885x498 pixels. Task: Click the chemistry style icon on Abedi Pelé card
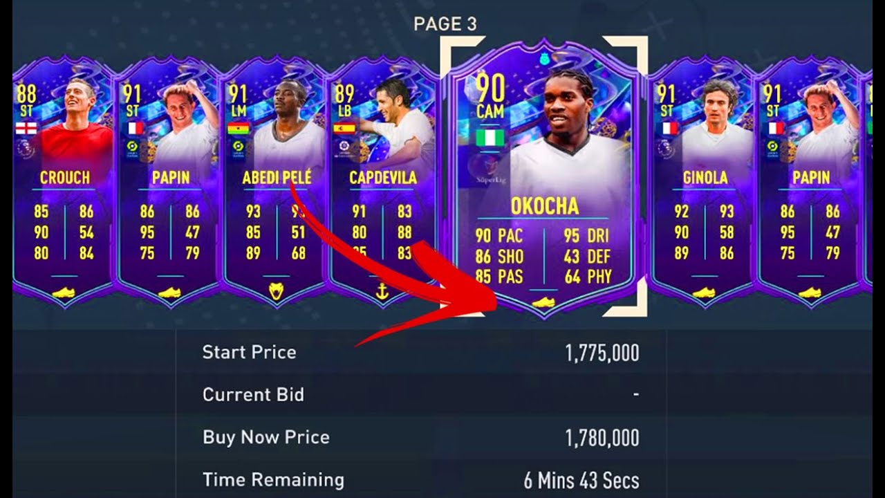click(275, 293)
